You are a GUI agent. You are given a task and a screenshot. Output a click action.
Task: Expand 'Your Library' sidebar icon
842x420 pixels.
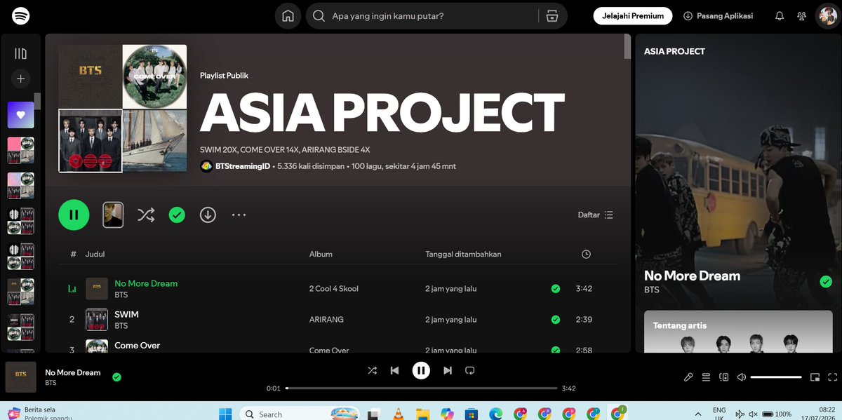(x=21, y=54)
